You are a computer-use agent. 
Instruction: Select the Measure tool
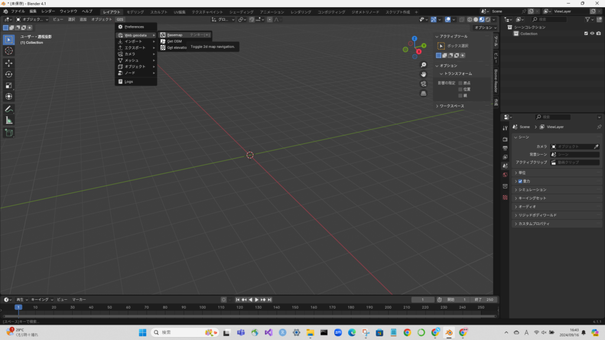[x=9, y=120]
